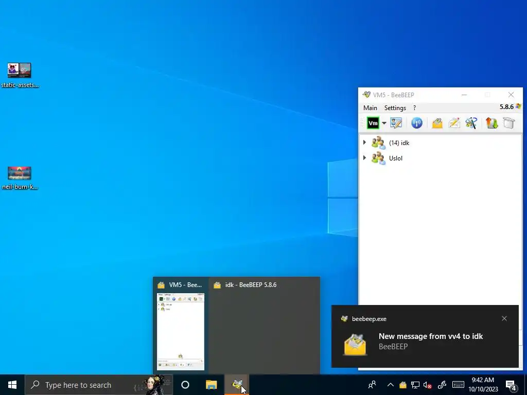Select the static-assets desktop icon
The width and height of the screenshot is (527, 395).
[x=20, y=75]
